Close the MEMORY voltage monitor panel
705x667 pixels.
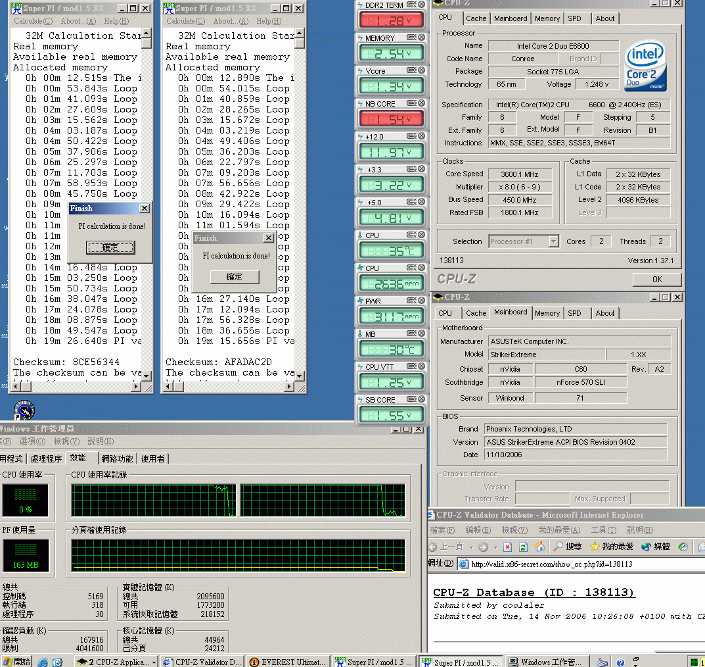pos(421,37)
